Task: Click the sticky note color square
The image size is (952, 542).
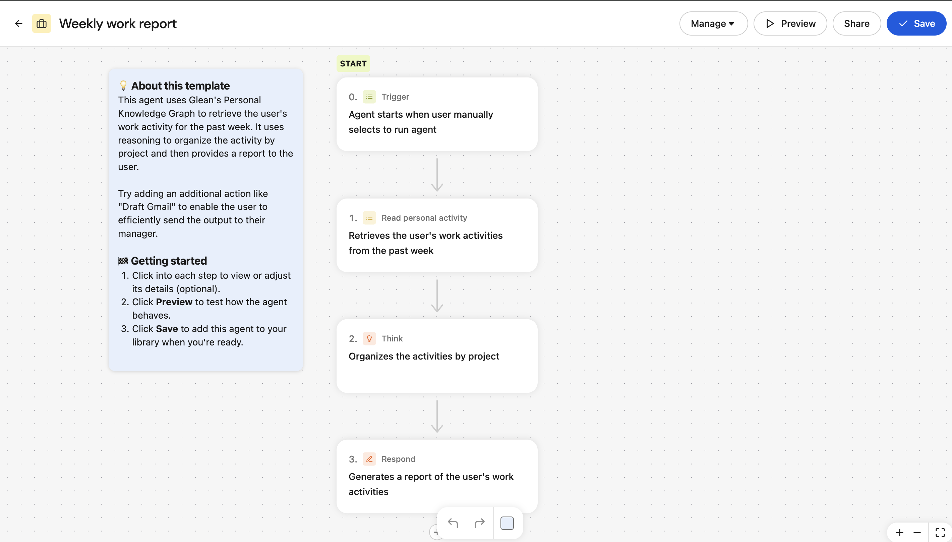Action: pyautogui.click(x=507, y=523)
